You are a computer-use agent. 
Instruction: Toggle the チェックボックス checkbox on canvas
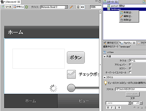coord(71,74)
